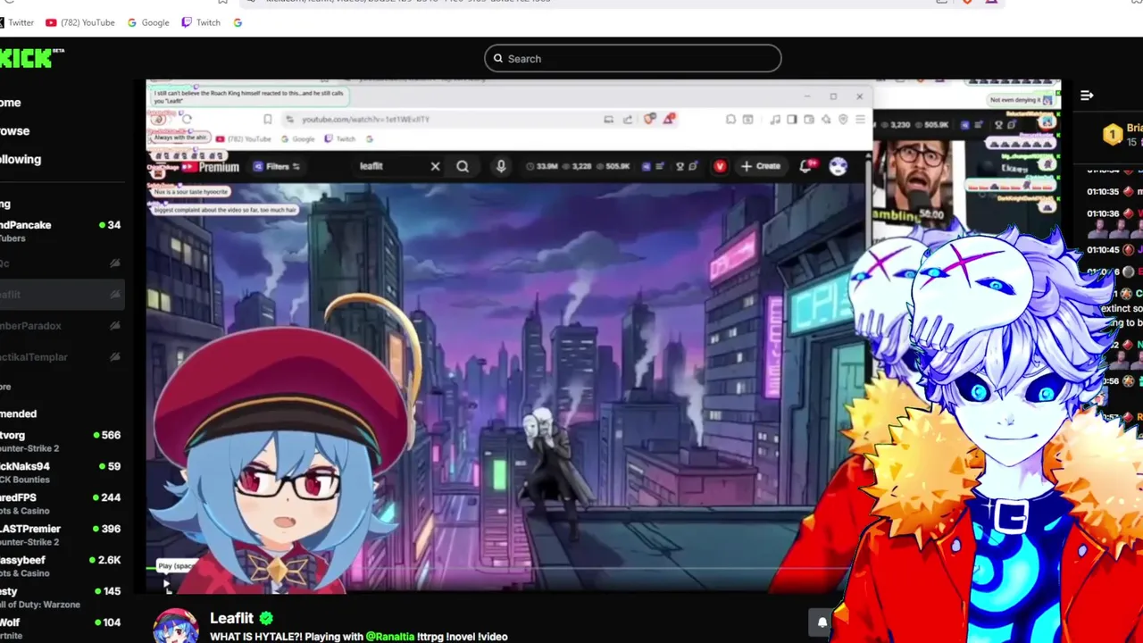Click the streamed browser's hamburger menu icon
Screen dimensions: 1143x643
click(860, 119)
